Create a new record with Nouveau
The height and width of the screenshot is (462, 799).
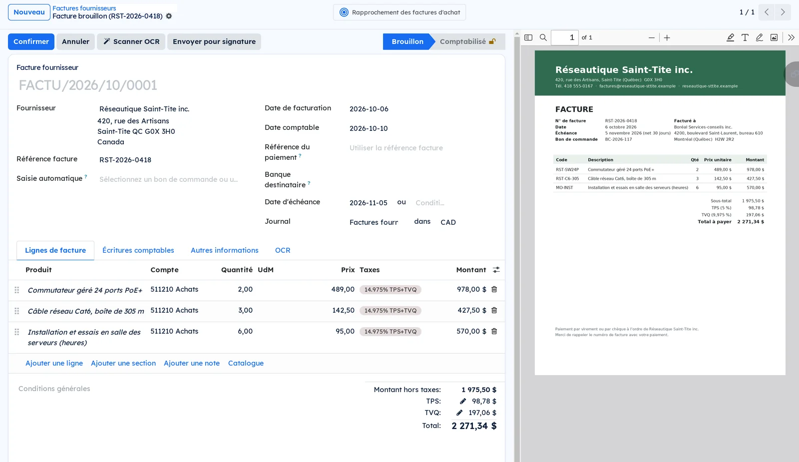click(29, 12)
